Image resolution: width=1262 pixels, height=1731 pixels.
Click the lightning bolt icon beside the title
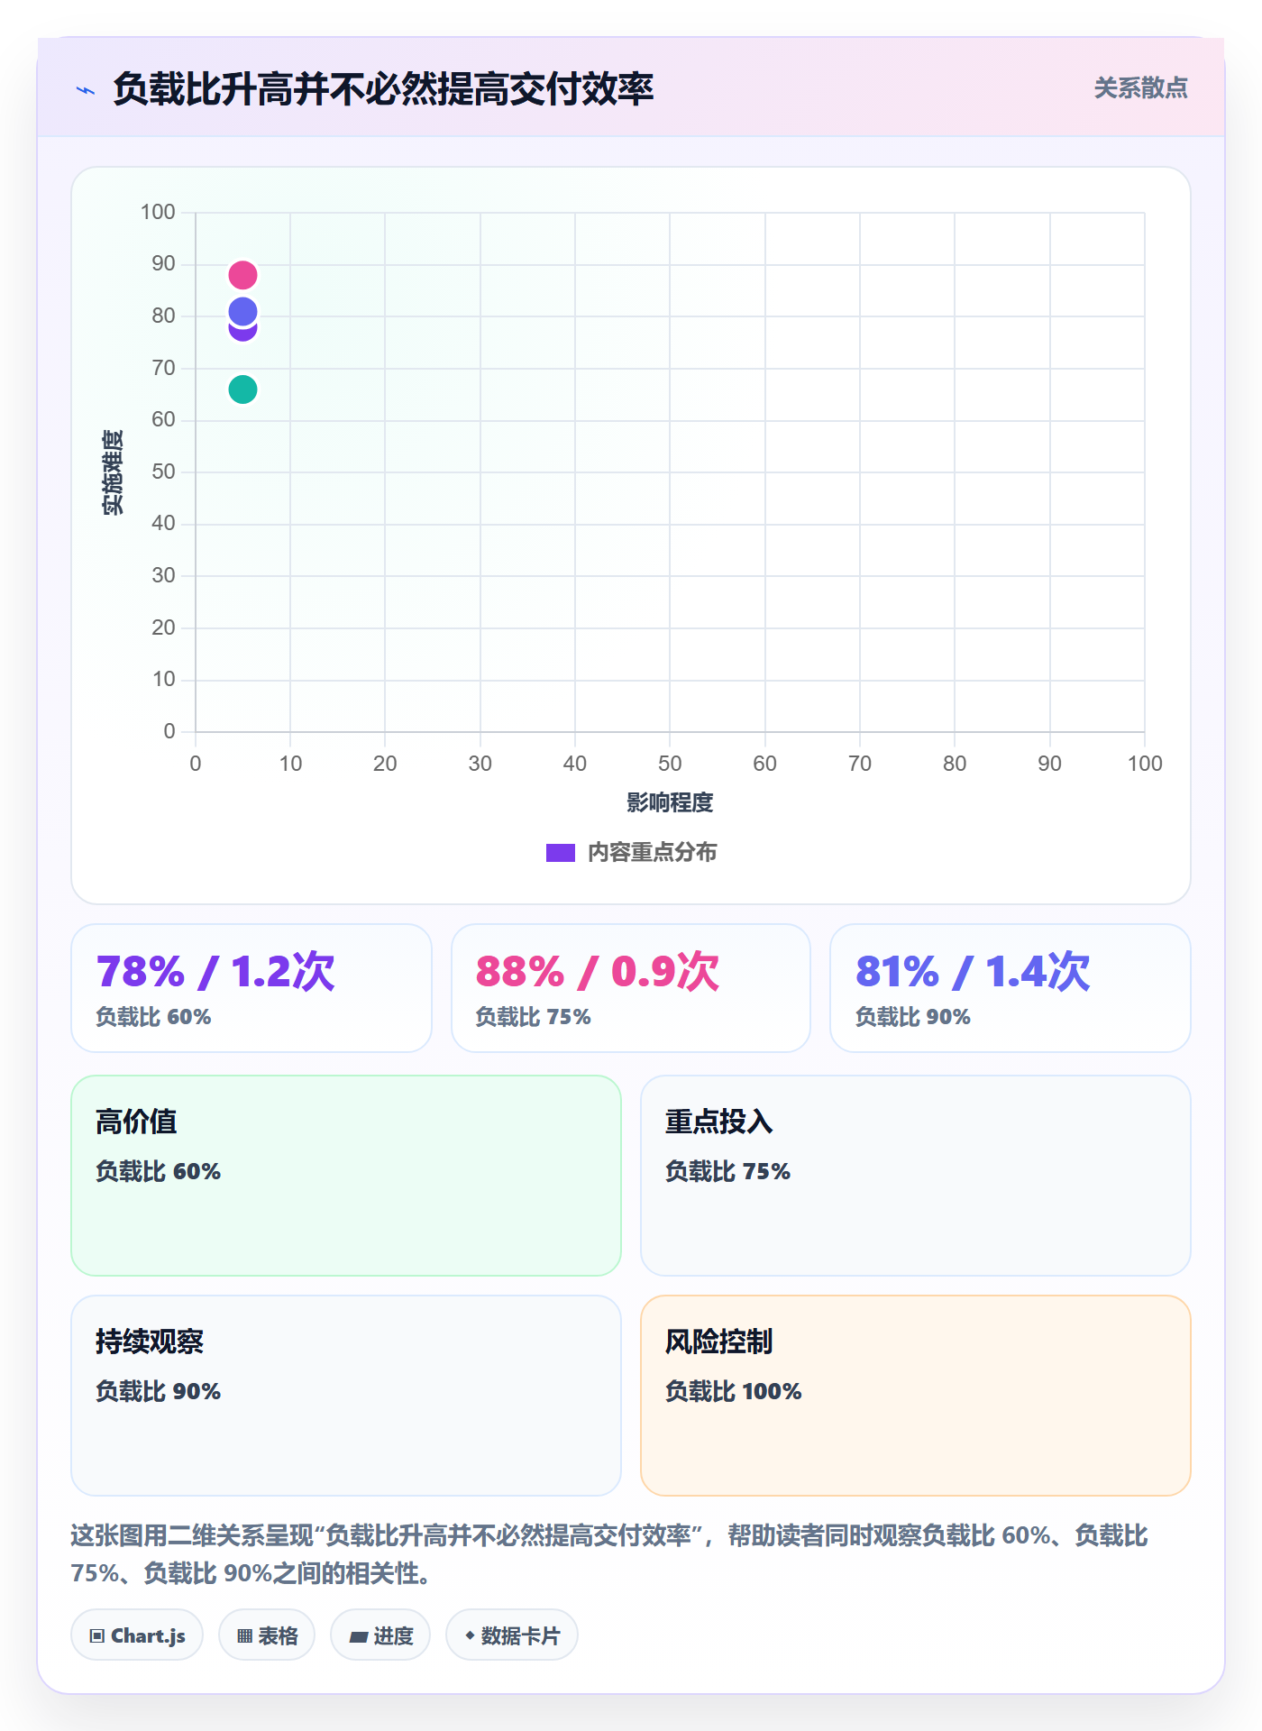(86, 90)
